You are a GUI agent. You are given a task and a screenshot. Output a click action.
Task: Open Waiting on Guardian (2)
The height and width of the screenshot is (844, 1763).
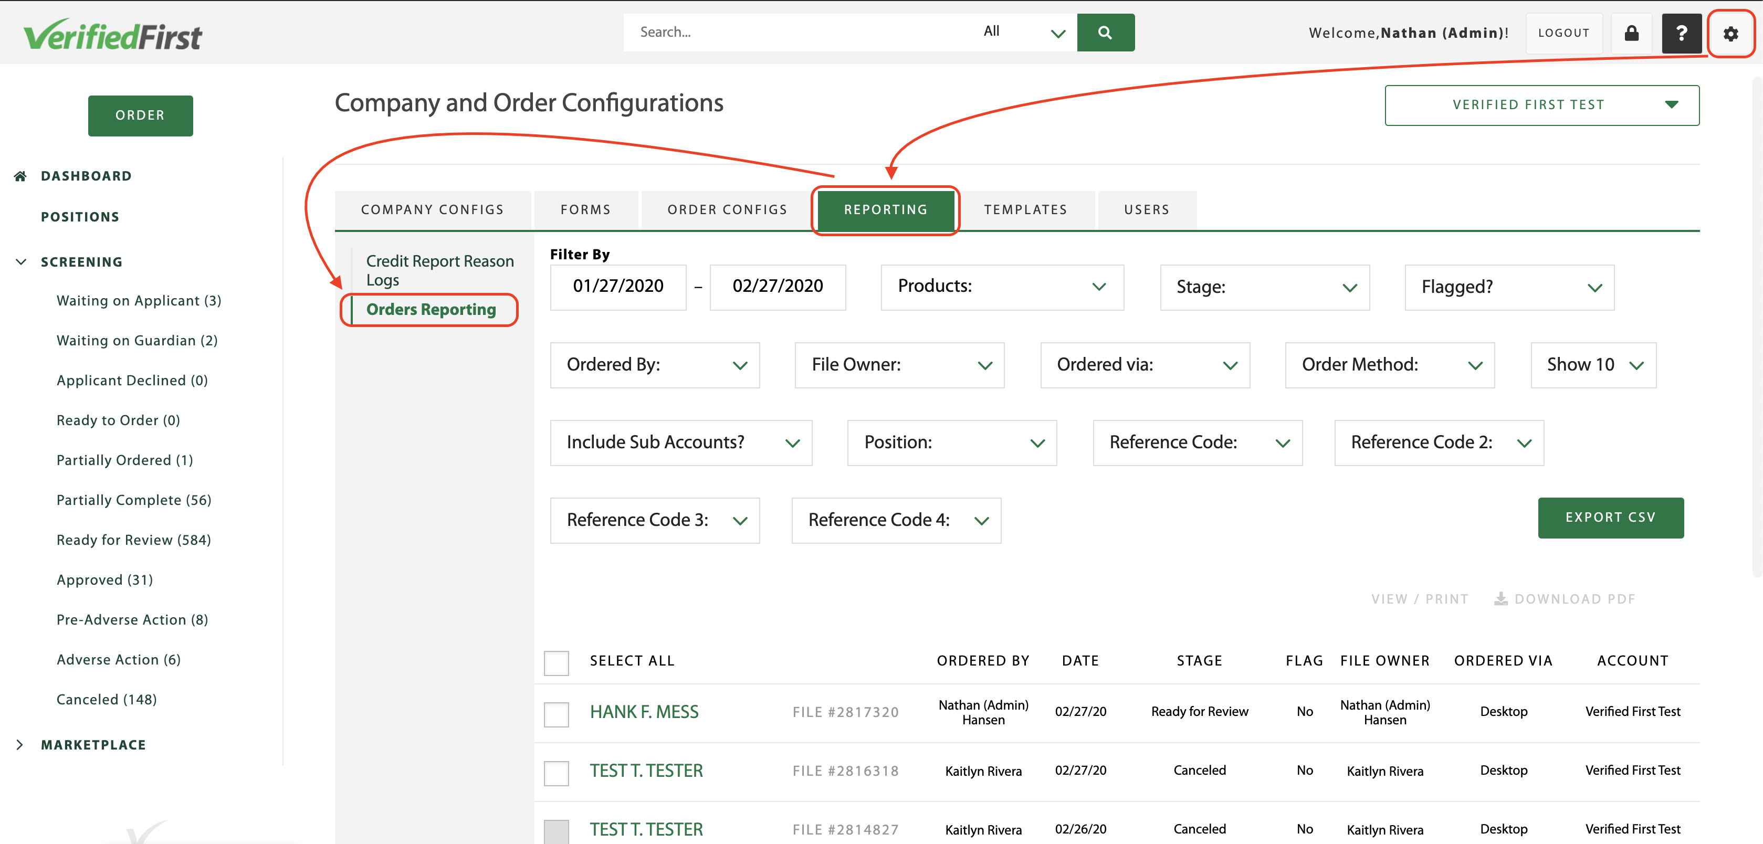[137, 341]
